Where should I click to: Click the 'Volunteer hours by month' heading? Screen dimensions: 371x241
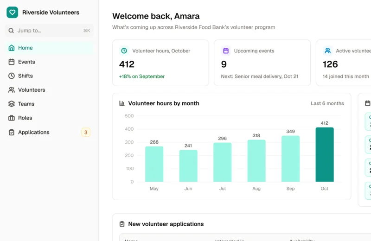[164, 103]
